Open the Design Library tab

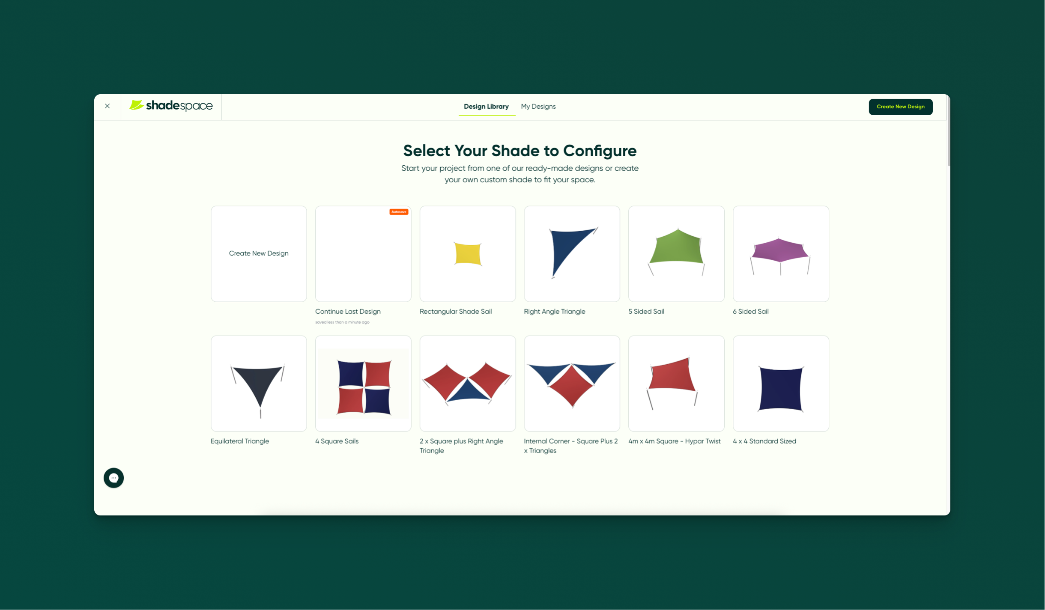tap(486, 107)
